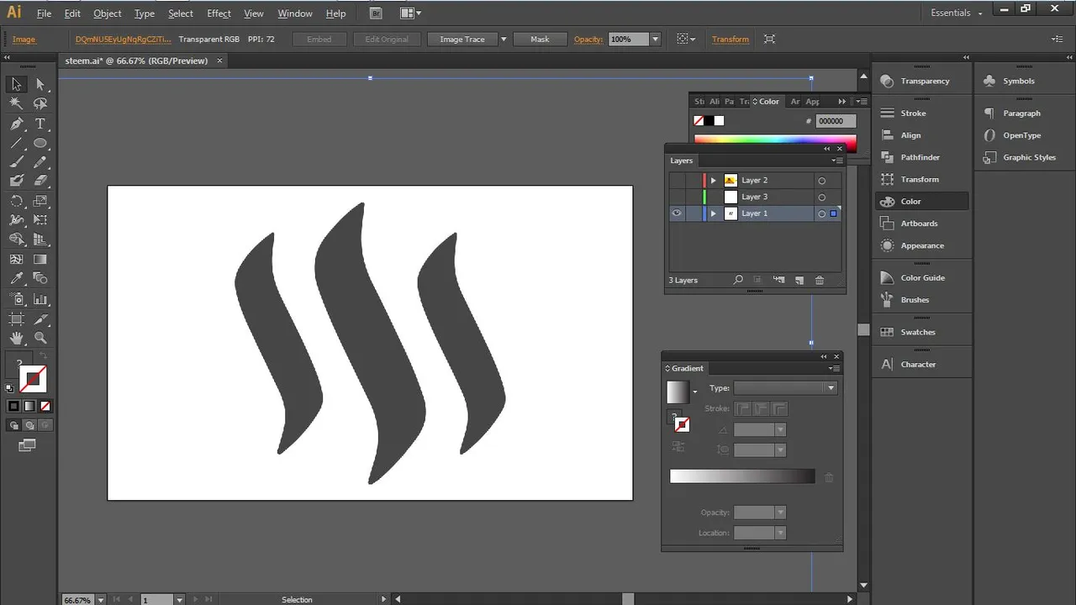Open the Gradient panel options menu

click(834, 368)
